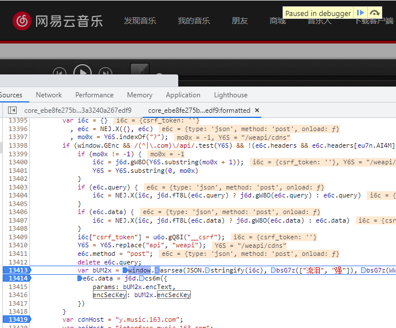Click 'bUM2x.encText' on line 13415
This screenshot has height=328, width=396.
pyautogui.click(x=147, y=287)
